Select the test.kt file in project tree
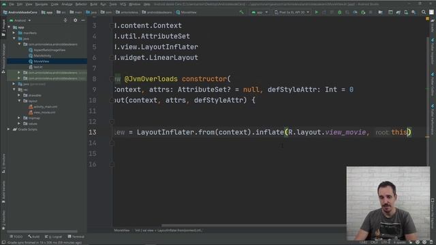Viewport: 436px width, 245px height. tap(38, 67)
